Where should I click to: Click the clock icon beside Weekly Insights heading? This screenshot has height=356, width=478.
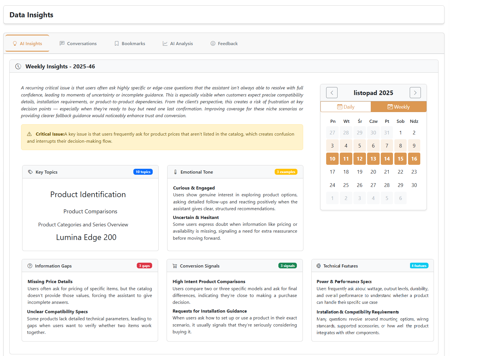18,66
